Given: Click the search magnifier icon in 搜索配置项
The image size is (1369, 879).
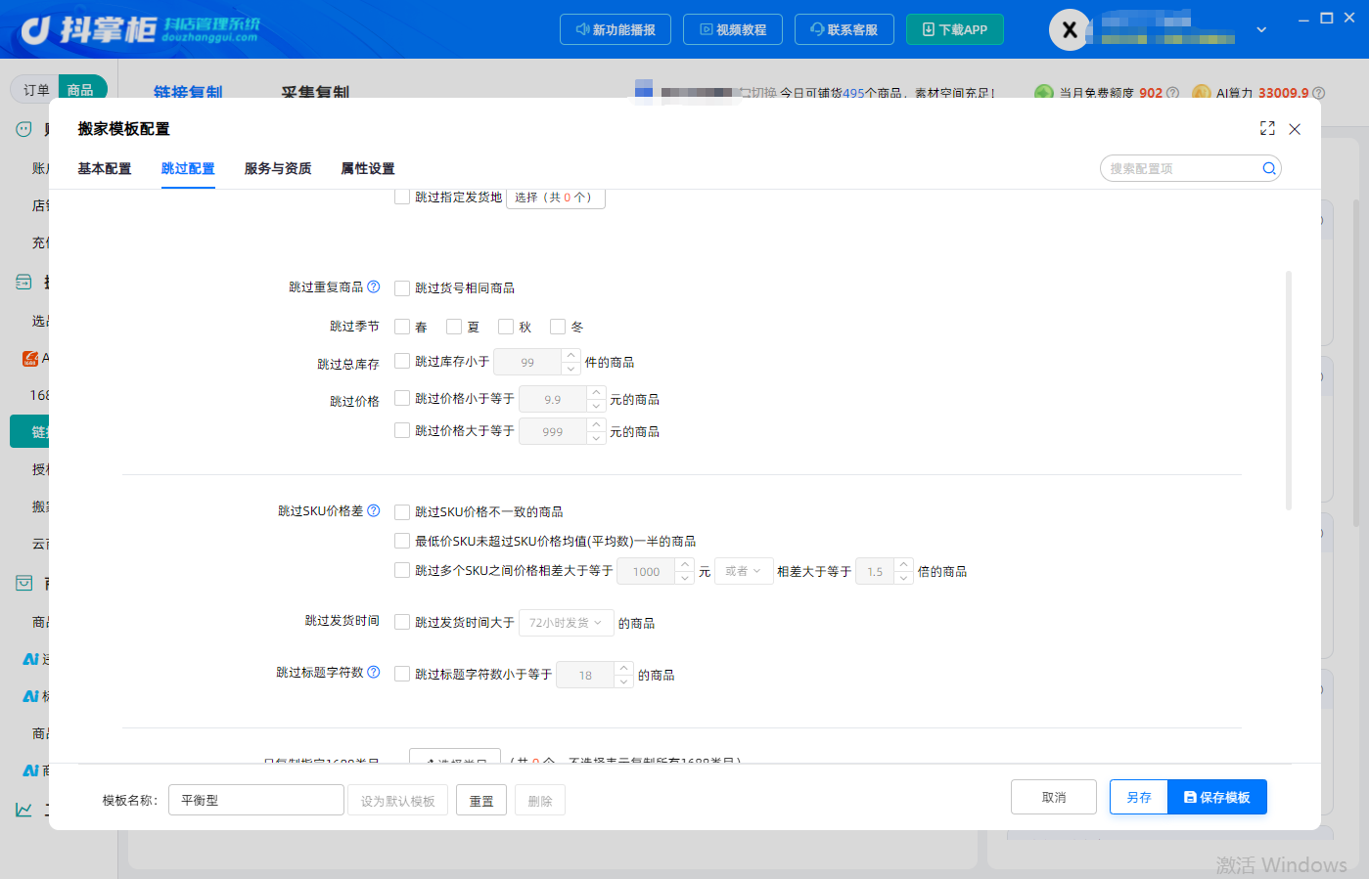Looking at the screenshot, I should (1269, 168).
